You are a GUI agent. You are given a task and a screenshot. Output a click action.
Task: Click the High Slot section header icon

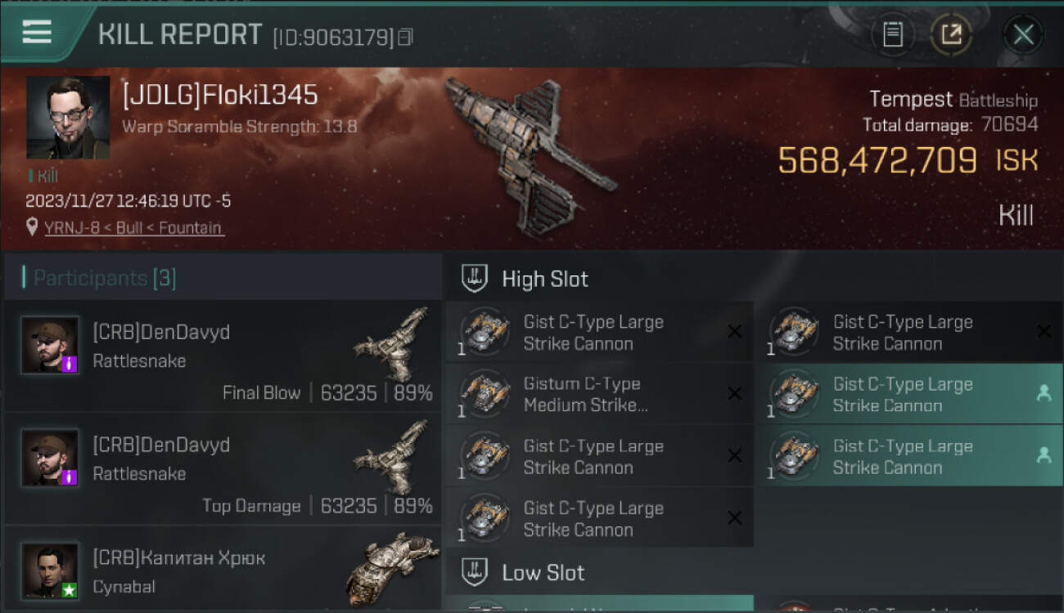pyautogui.click(x=475, y=279)
